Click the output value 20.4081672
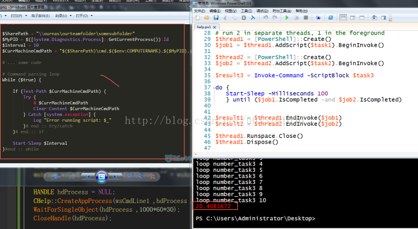418x229 pixels. pos(213,206)
